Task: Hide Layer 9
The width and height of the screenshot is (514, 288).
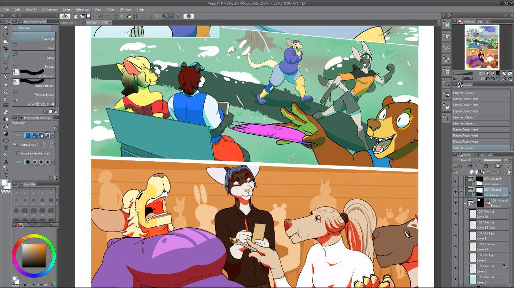Action: click(x=455, y=236)
